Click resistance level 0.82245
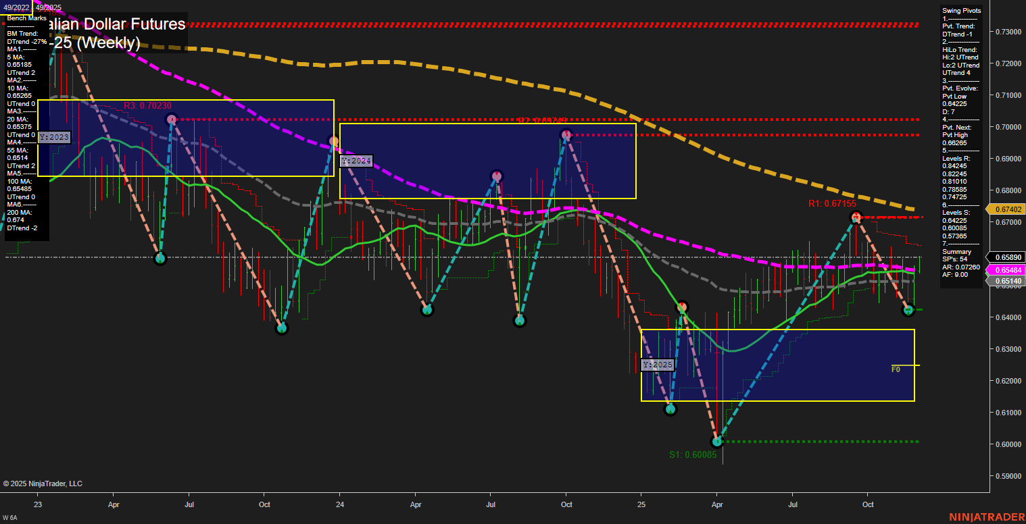The height and width of the screenshot is (524, 1026). (953, 174)
